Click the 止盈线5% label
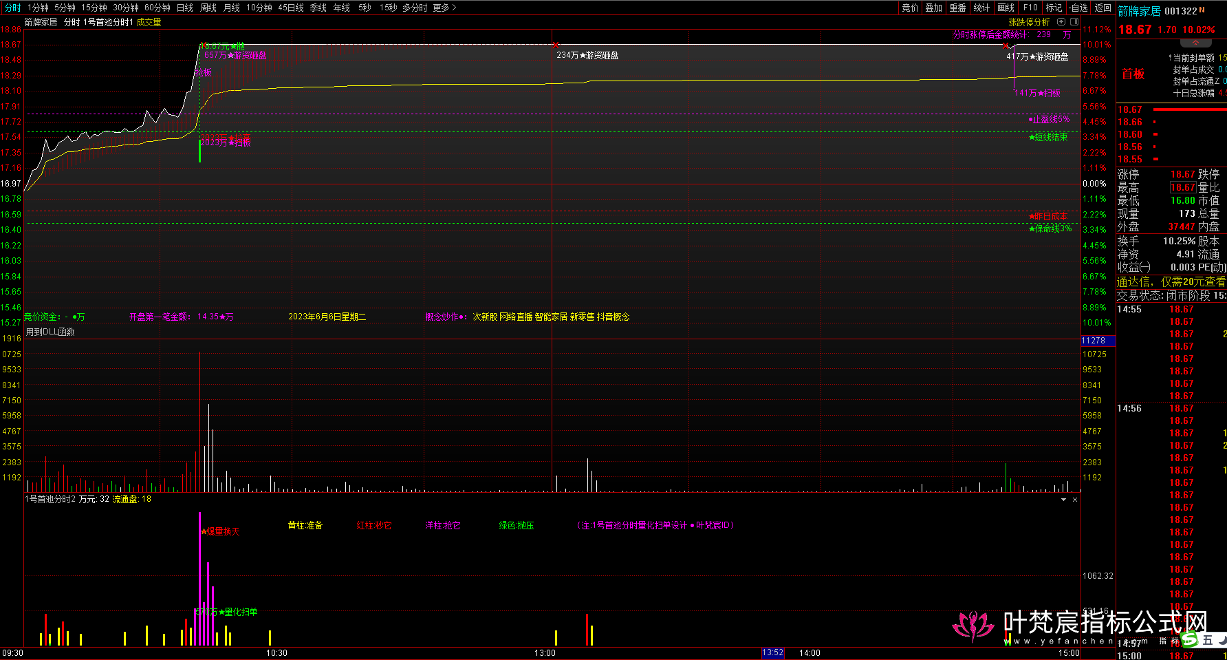1227x660 pixels. coord(1049,119)
